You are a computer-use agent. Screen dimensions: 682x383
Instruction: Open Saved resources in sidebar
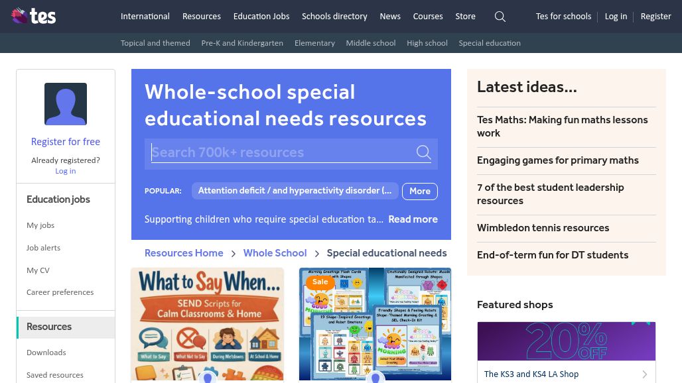(x=55, y=375)
